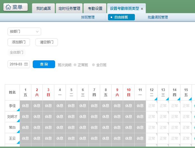Click blue corner marker on 李佳 name cell
195x148 pixels.
(18, 110)
